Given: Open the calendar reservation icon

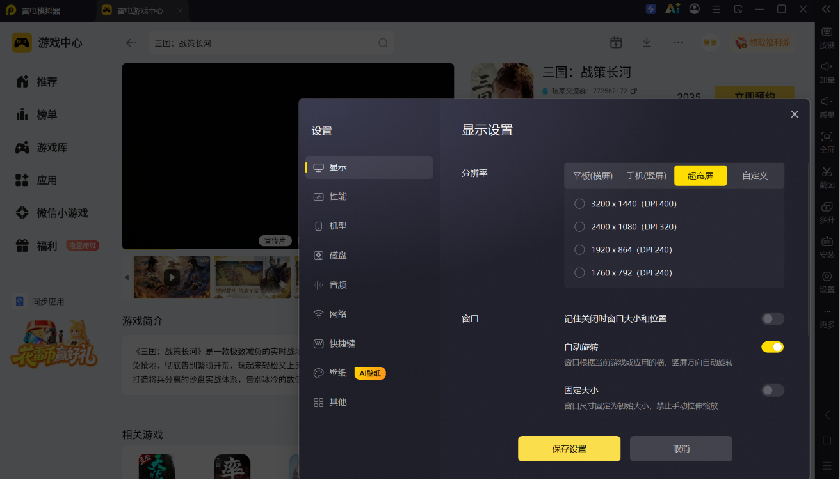Looking at the screenshot, I should 616,42.
